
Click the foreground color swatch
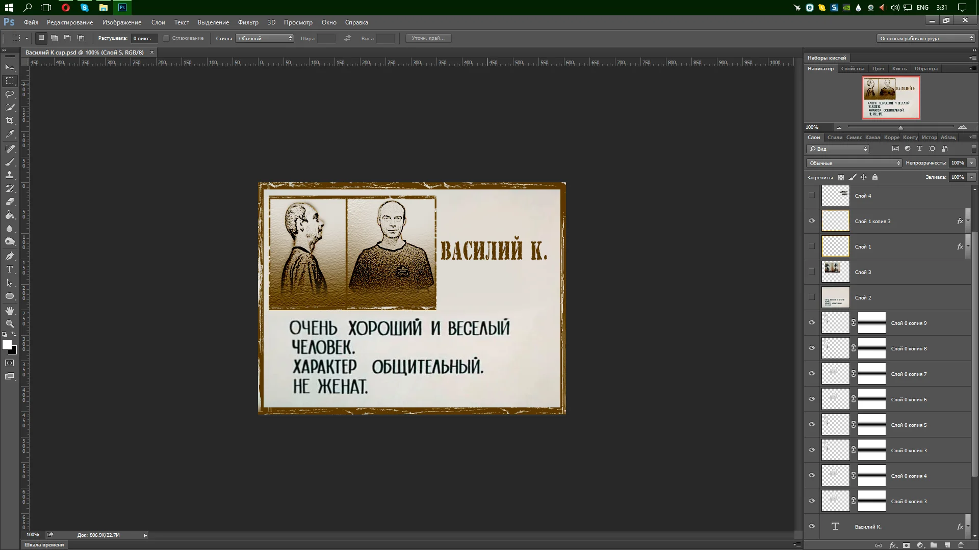(7, 345)
